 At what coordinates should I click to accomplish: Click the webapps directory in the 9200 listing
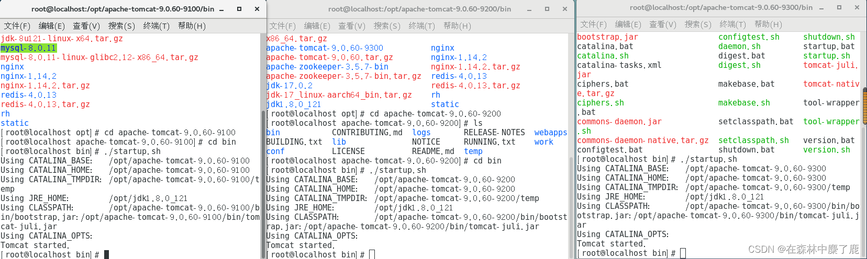coord(551,133)
